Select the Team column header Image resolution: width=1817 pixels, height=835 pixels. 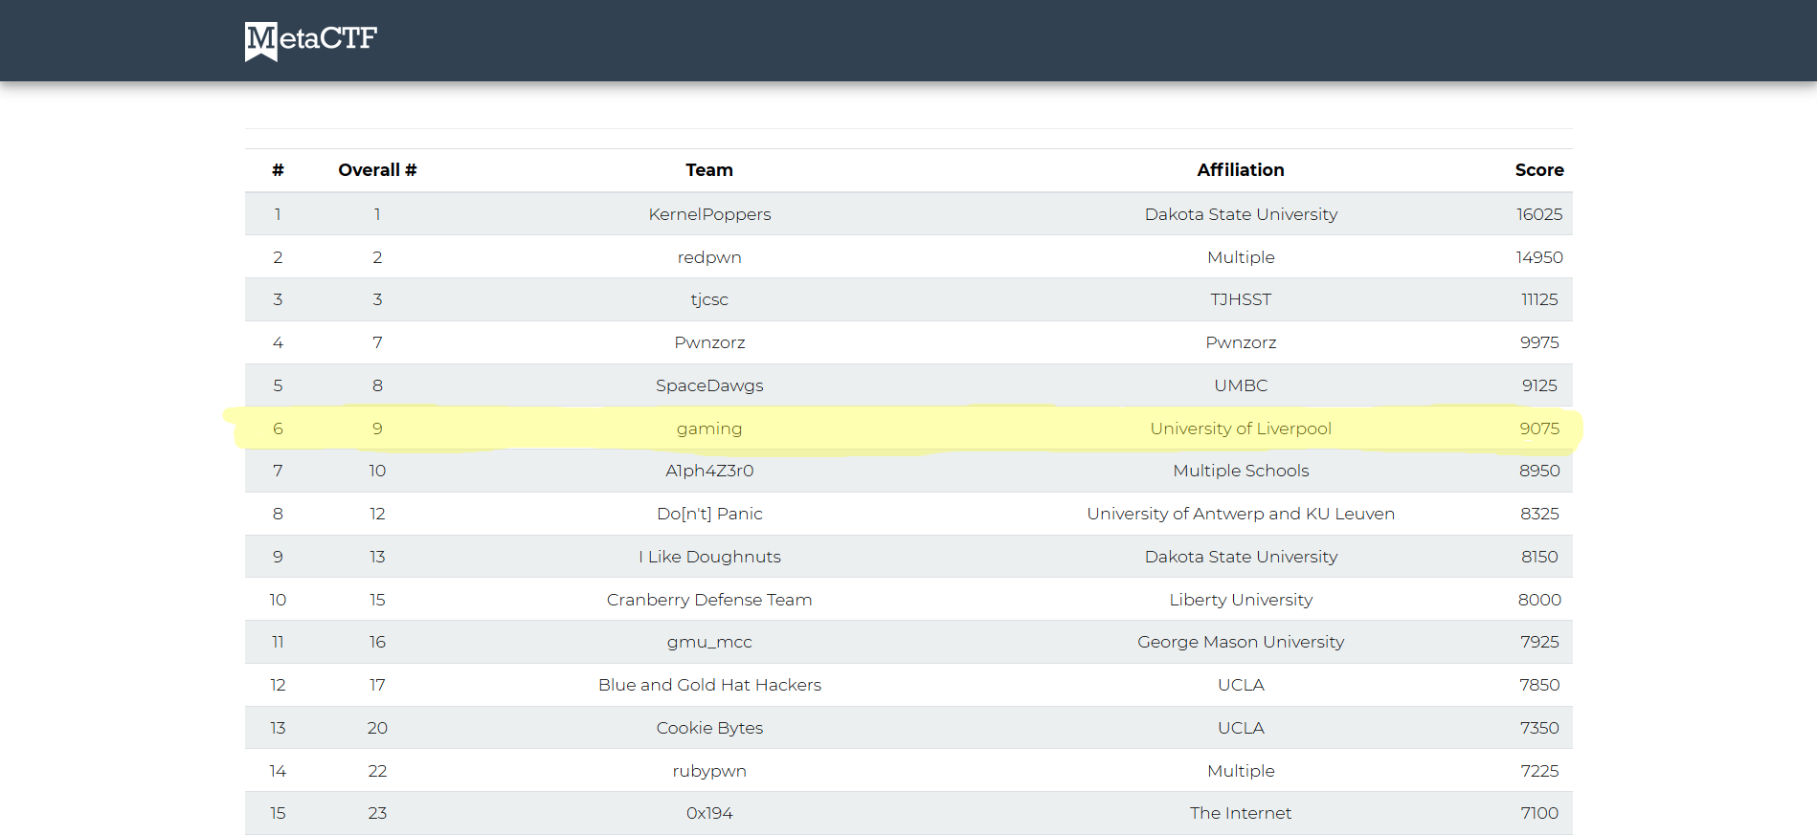(709, 170)
